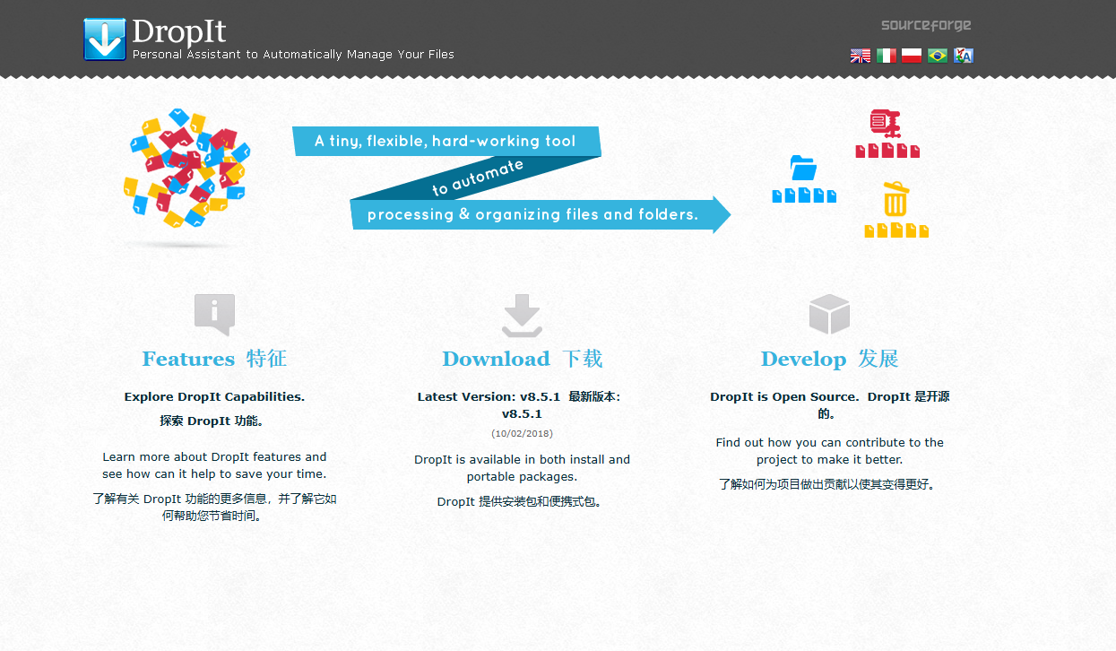The height and width of the screenshot is (651, 1116).
Task: Click the yellow trash bin icon graphic
Action: (x=895, y=199)
